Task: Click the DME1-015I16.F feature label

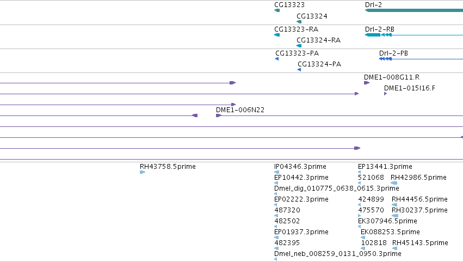Action: [409, 88]
